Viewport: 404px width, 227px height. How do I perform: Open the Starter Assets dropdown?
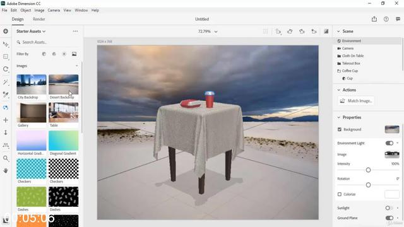(x=31, y=32)
